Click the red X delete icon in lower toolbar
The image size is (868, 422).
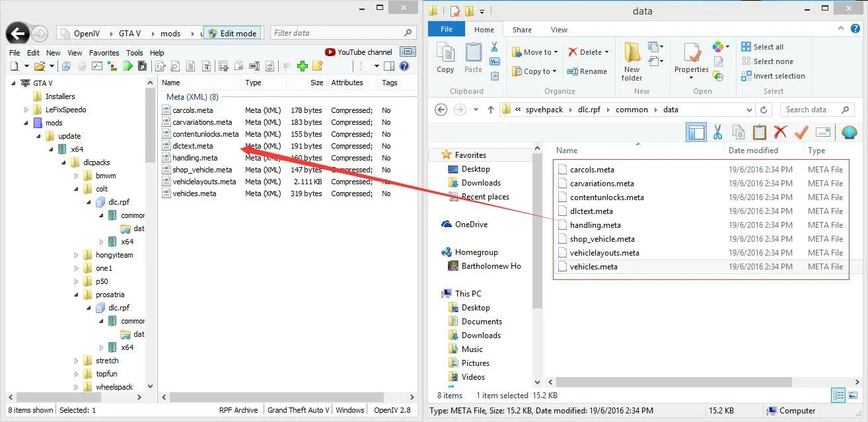pos(780,132)
